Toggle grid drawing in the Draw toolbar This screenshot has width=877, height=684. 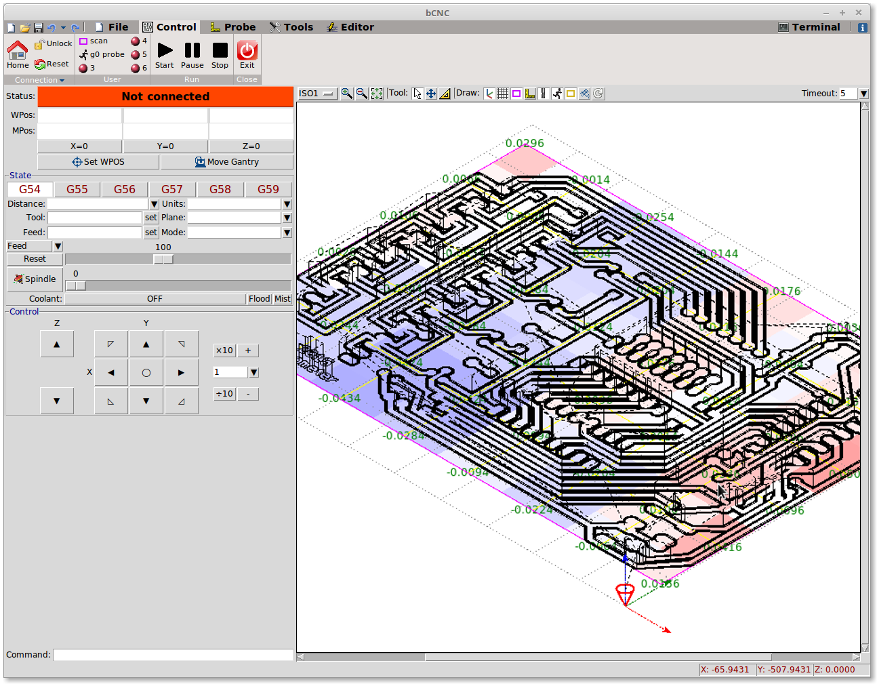[x=503, y=94]
